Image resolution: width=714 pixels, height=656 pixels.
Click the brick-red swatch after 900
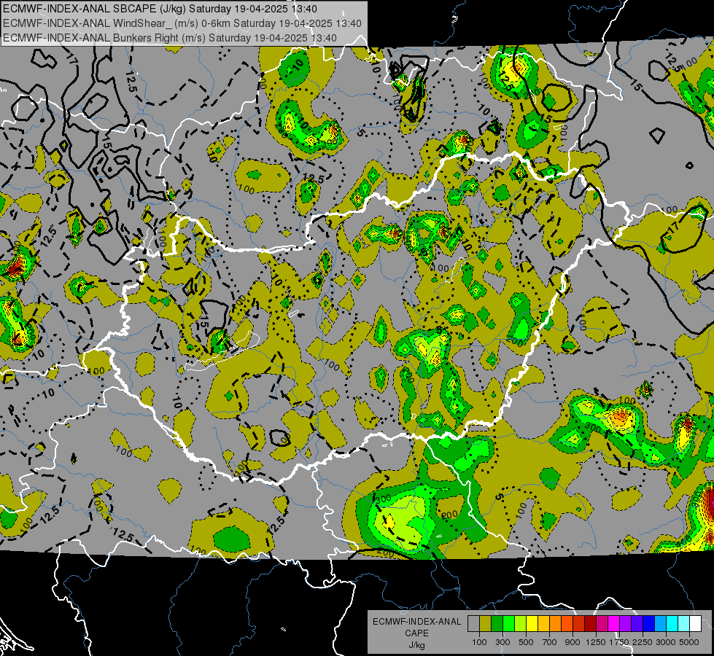579,623
